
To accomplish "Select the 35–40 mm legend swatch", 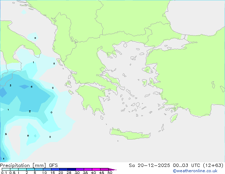I will (x=88, y=169).
